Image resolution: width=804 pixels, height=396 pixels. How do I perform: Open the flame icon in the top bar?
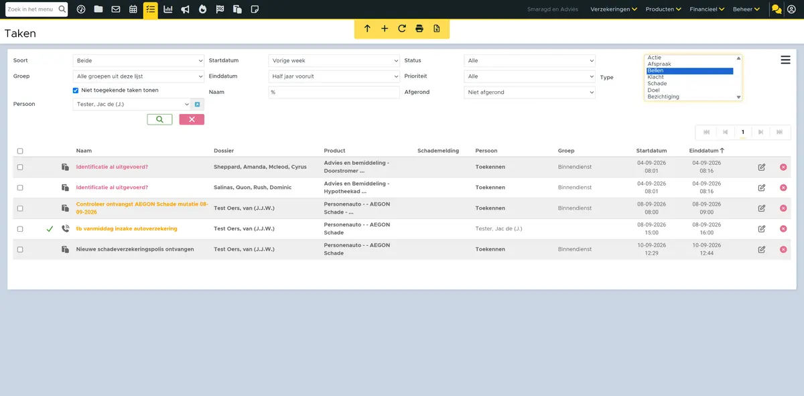coord(202,9)
